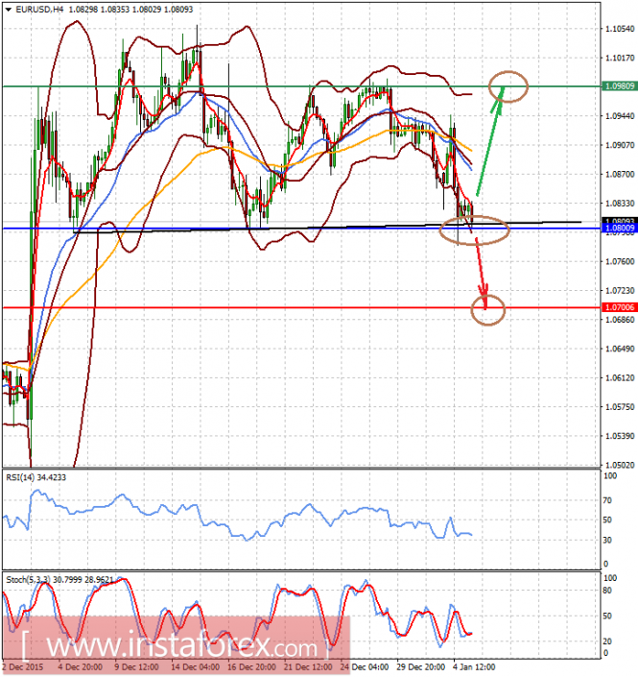Click the 1.10540 price scale value

point(620,29)
